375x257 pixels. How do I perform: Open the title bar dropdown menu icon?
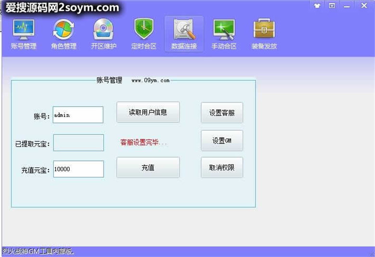[332, 6]
